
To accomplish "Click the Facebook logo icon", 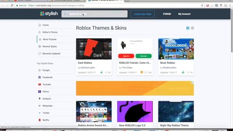I will click(x=40, y=77).
